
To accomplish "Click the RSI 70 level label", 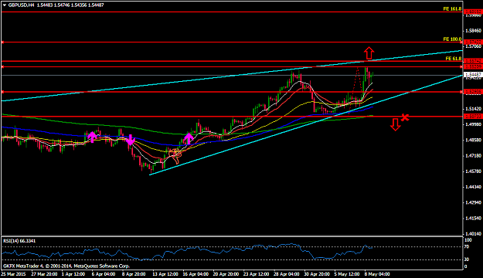I will pos(467,246).
